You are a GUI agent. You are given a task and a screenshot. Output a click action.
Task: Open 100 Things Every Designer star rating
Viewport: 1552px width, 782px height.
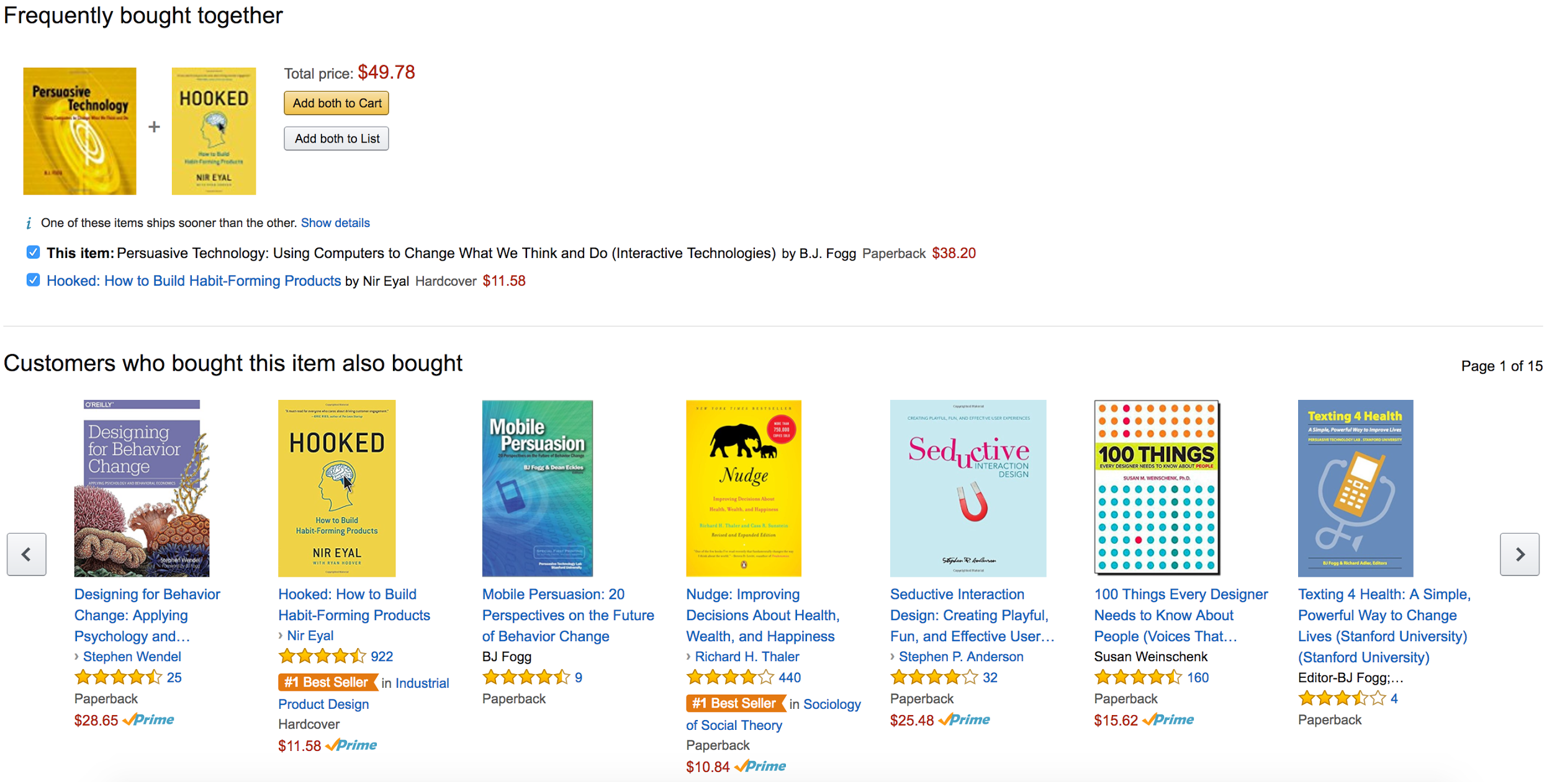point(1138,677)
